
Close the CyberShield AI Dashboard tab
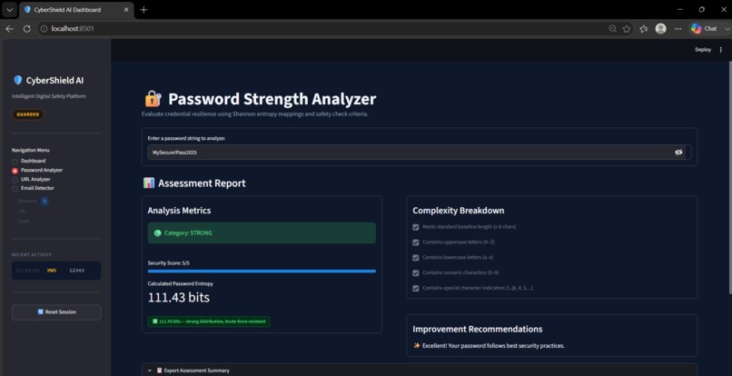(x=126, y=9)
